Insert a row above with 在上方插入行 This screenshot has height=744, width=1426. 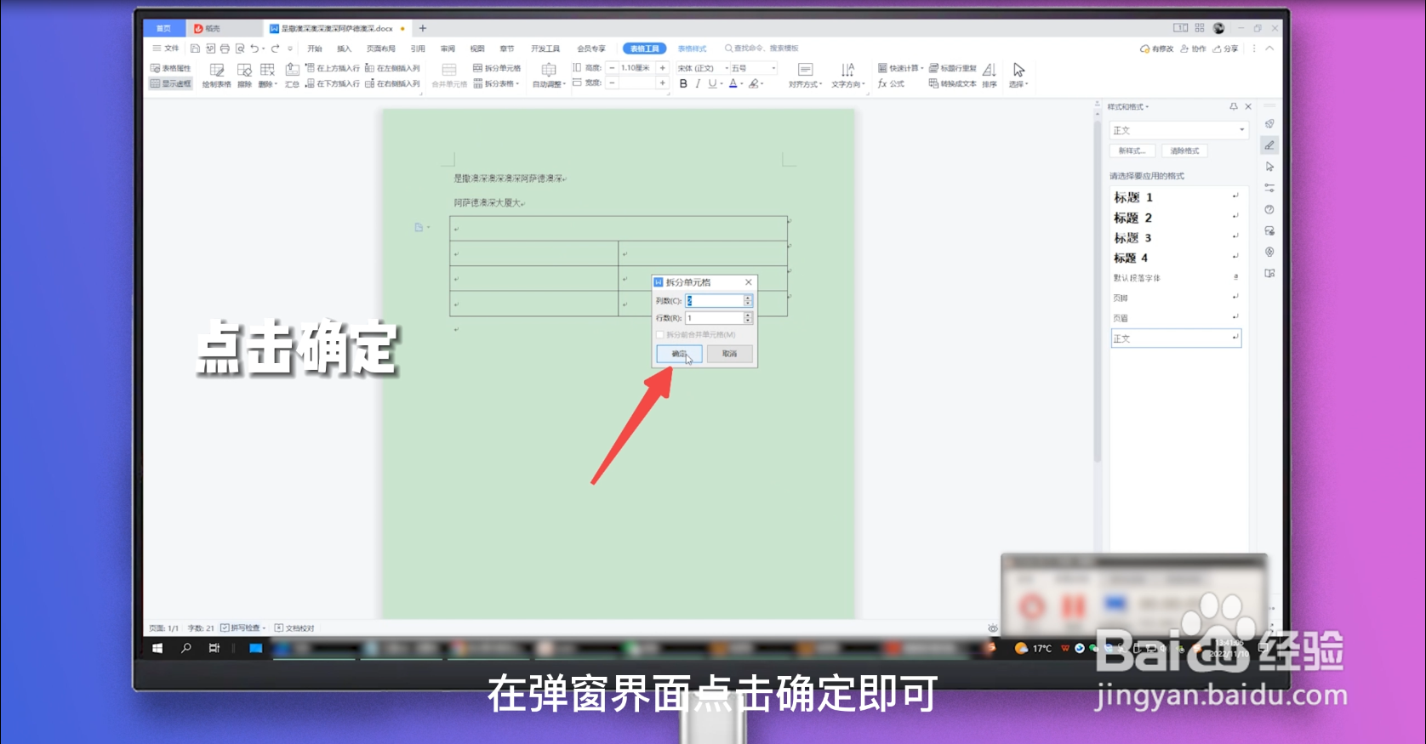coord(333,68)
